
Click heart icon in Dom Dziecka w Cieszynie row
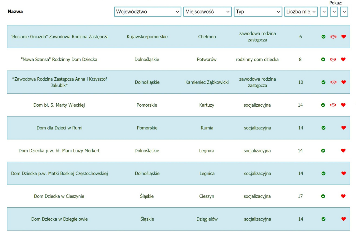click(343, 196)
